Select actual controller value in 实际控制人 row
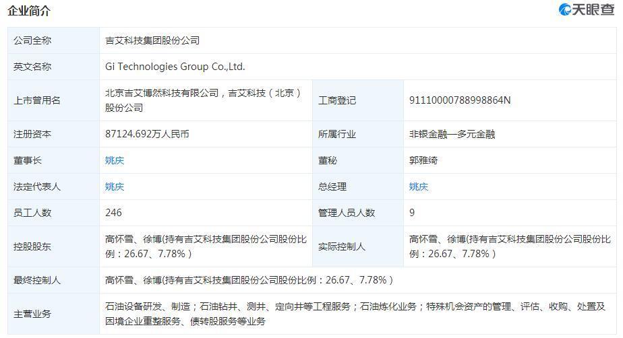Screen dimensions: 623x338 [510, 246]
